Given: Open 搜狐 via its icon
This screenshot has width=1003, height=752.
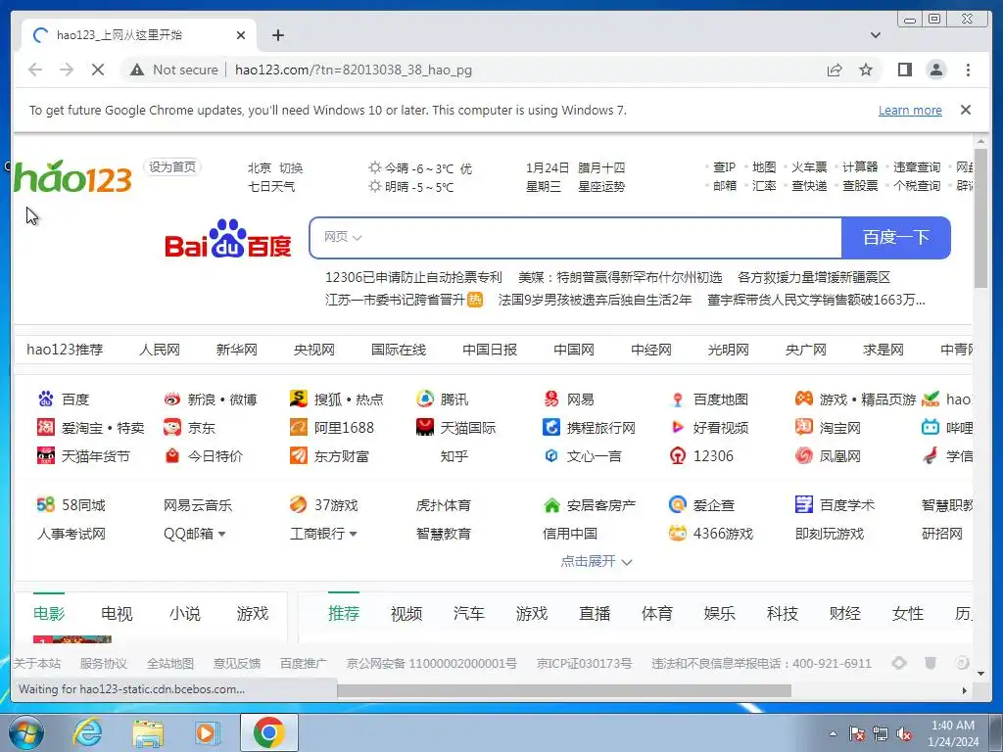Looking at the screenshot, I should point(298,399).
